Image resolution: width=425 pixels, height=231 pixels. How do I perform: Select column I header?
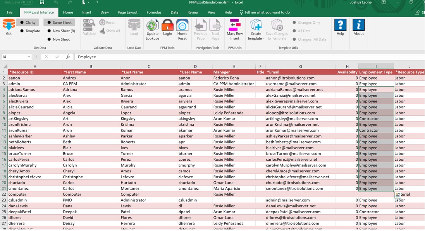point(376,66)
